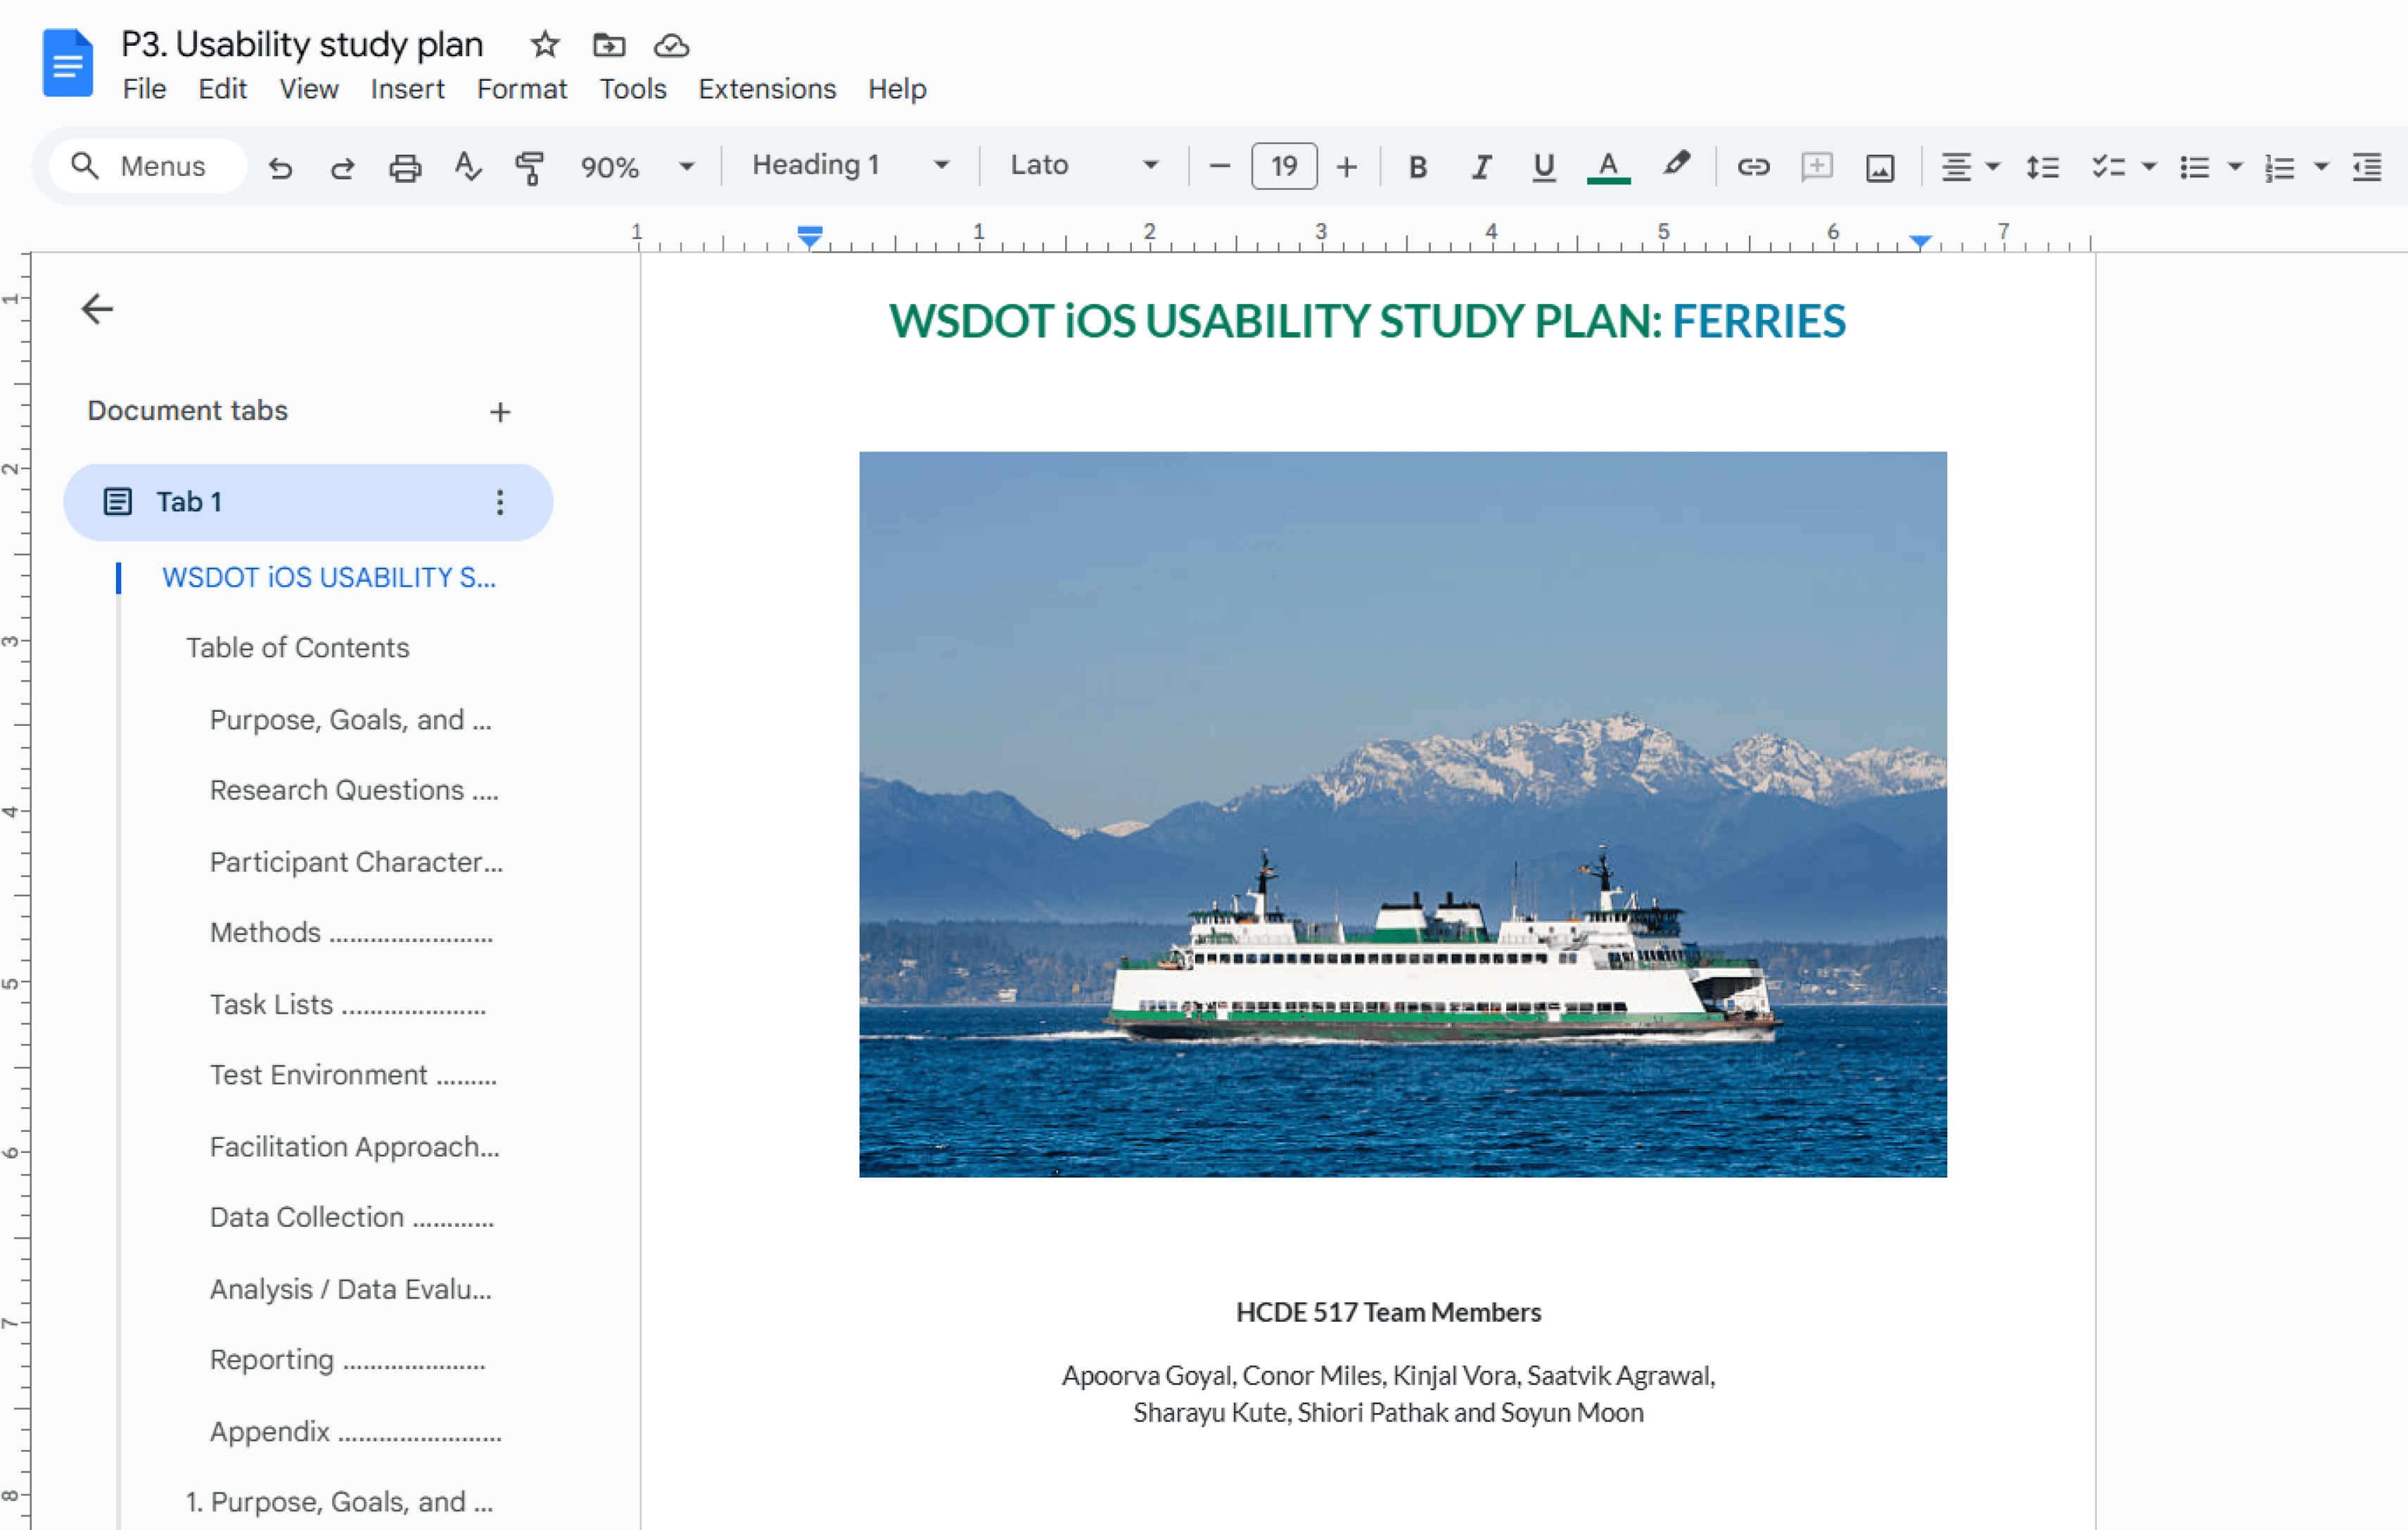Viewport: 2408px width, 1530px height.
Task: Click the Move to folder icon
Action: click(609, 45)
